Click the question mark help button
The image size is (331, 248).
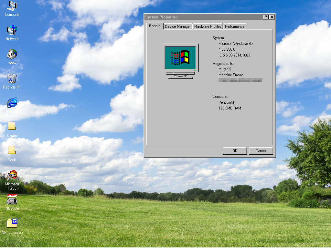(266, 17)
